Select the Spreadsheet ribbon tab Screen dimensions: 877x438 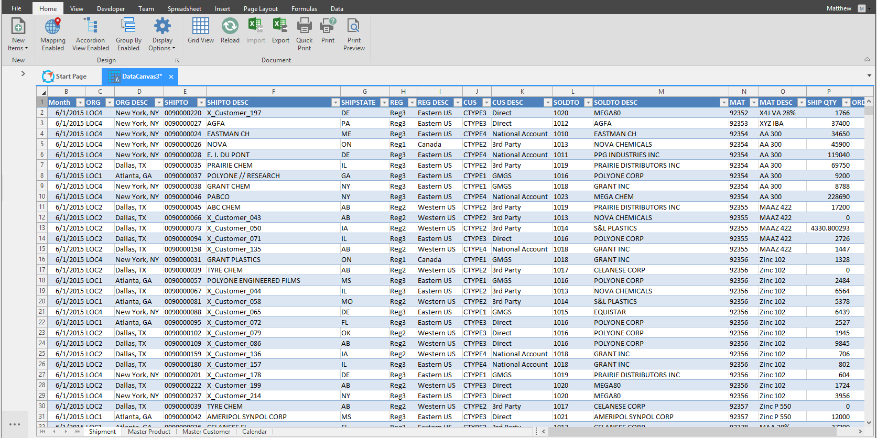pyautogui.click(x=184, y=8)
